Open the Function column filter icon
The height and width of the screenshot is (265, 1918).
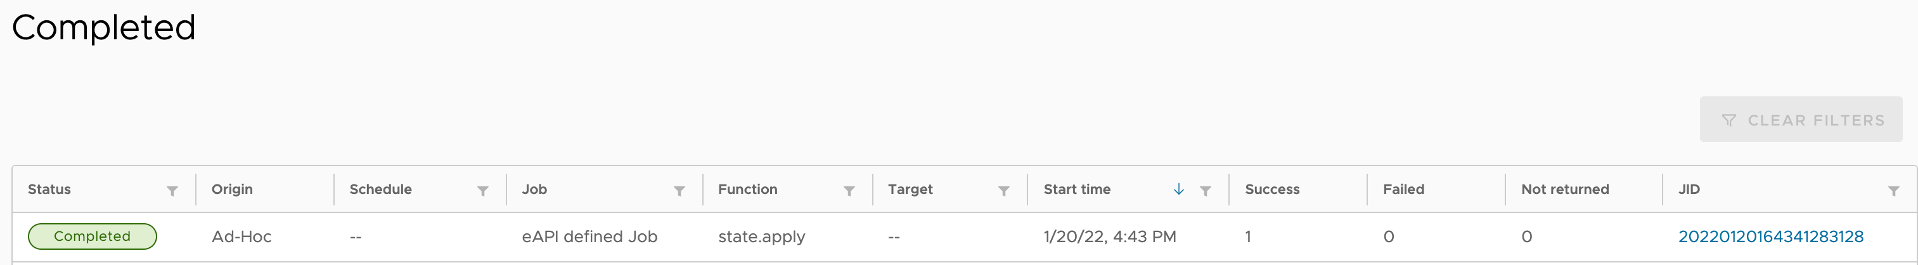[849, 191]
